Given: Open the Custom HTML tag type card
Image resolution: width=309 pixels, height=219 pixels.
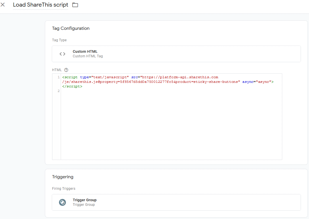Looking at the screenshot, I should (176, 54).
